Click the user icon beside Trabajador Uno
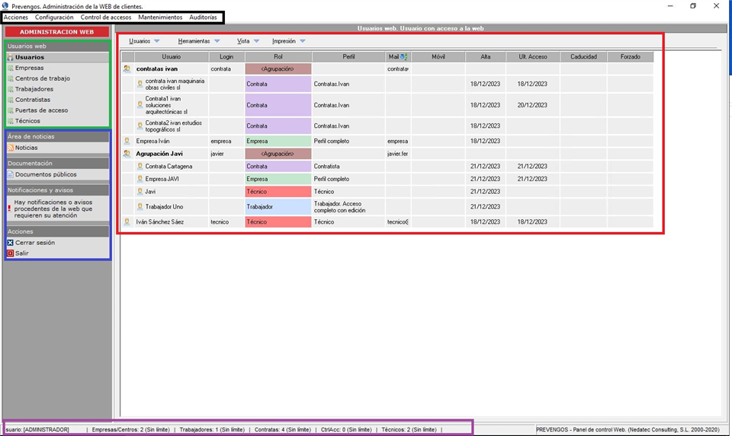The image size is (732, 436). click(140, 206)
